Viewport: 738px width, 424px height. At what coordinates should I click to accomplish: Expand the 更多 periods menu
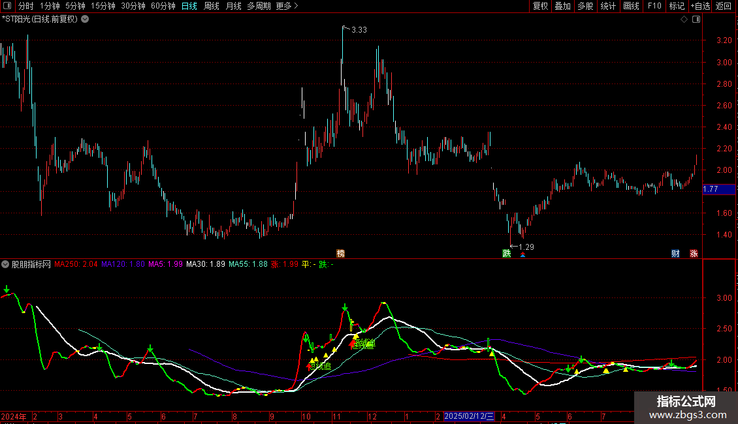coord(287,6)
